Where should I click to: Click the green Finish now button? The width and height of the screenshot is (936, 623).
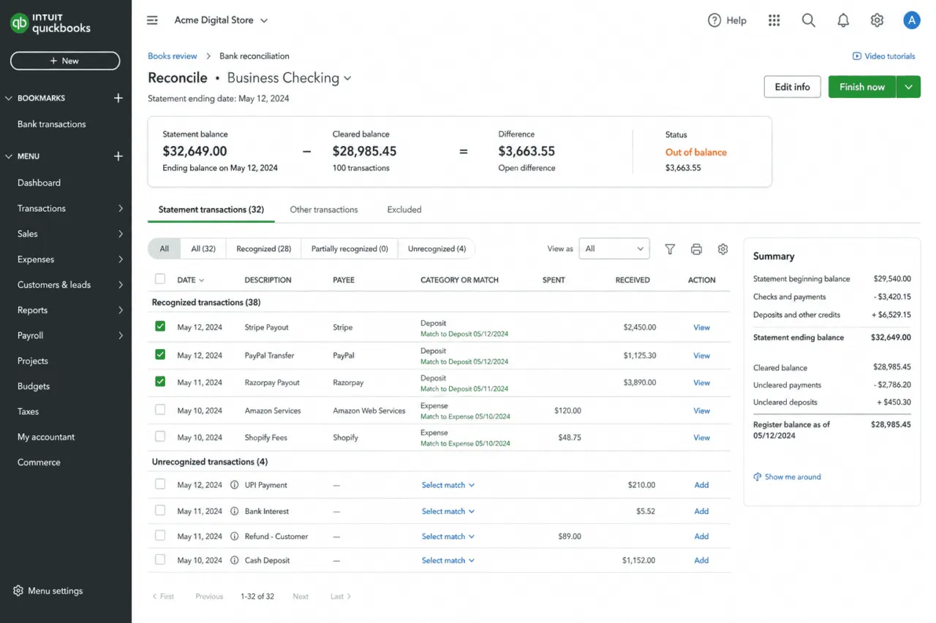coord(862,87)
